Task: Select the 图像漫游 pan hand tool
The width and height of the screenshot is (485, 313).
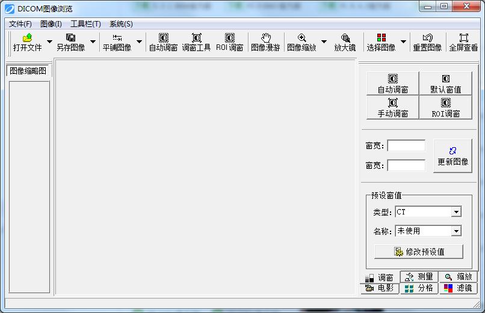Action: coord(265,42)
